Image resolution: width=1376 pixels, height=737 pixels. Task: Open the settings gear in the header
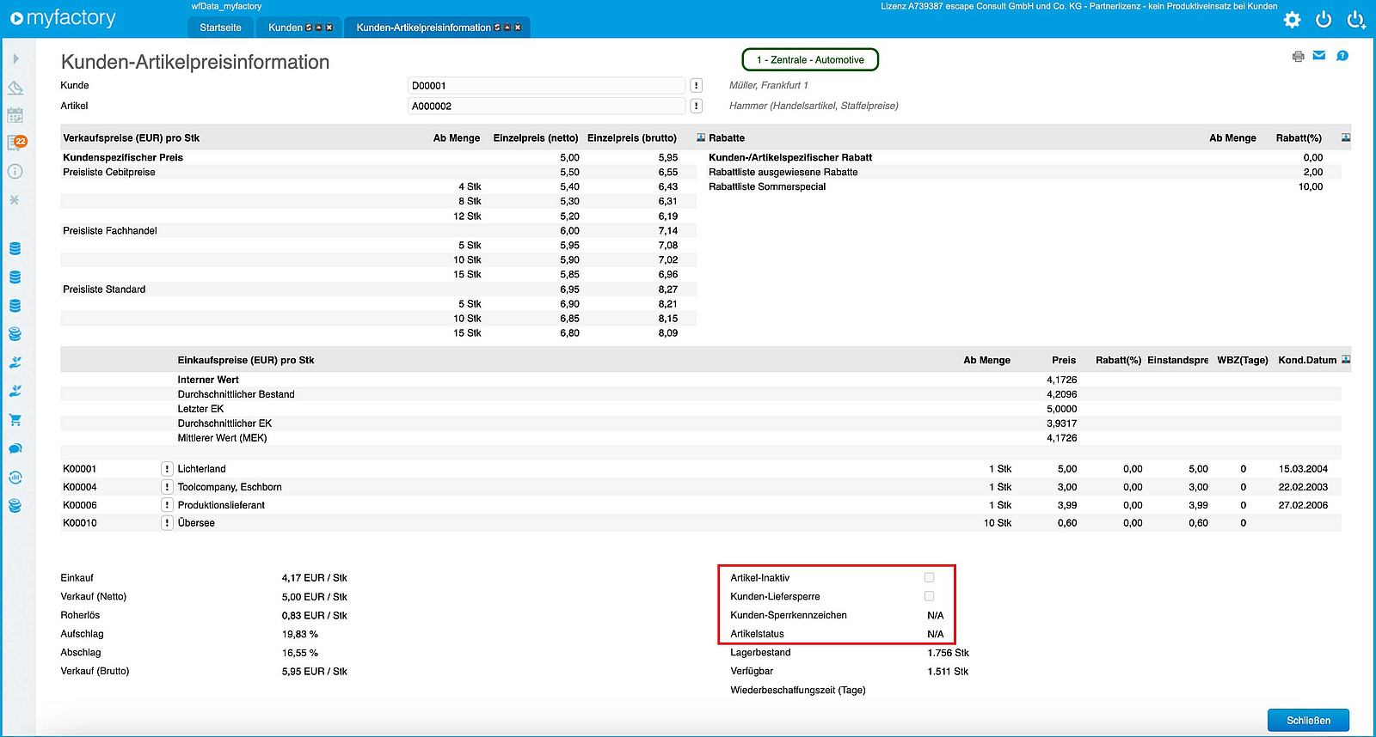[1292, 20]
